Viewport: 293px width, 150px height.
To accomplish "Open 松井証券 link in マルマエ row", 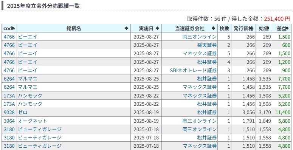I will click(207, 79).
